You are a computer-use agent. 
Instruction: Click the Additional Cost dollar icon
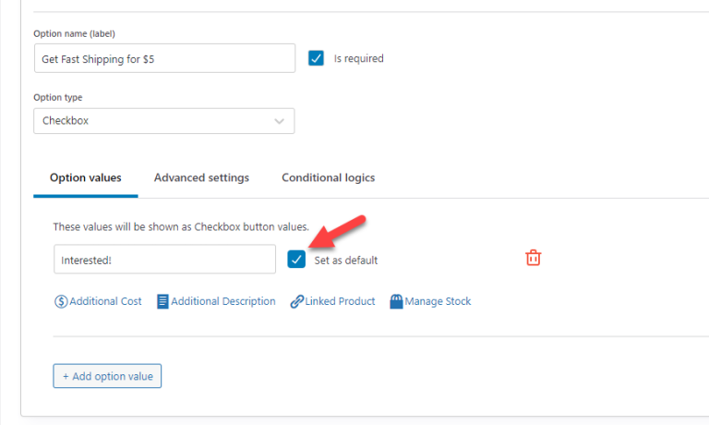(61, 301)
